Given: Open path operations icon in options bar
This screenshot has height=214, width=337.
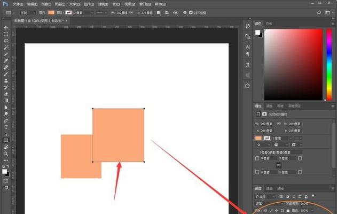Looking at the screenshot, I should [159, 13].
